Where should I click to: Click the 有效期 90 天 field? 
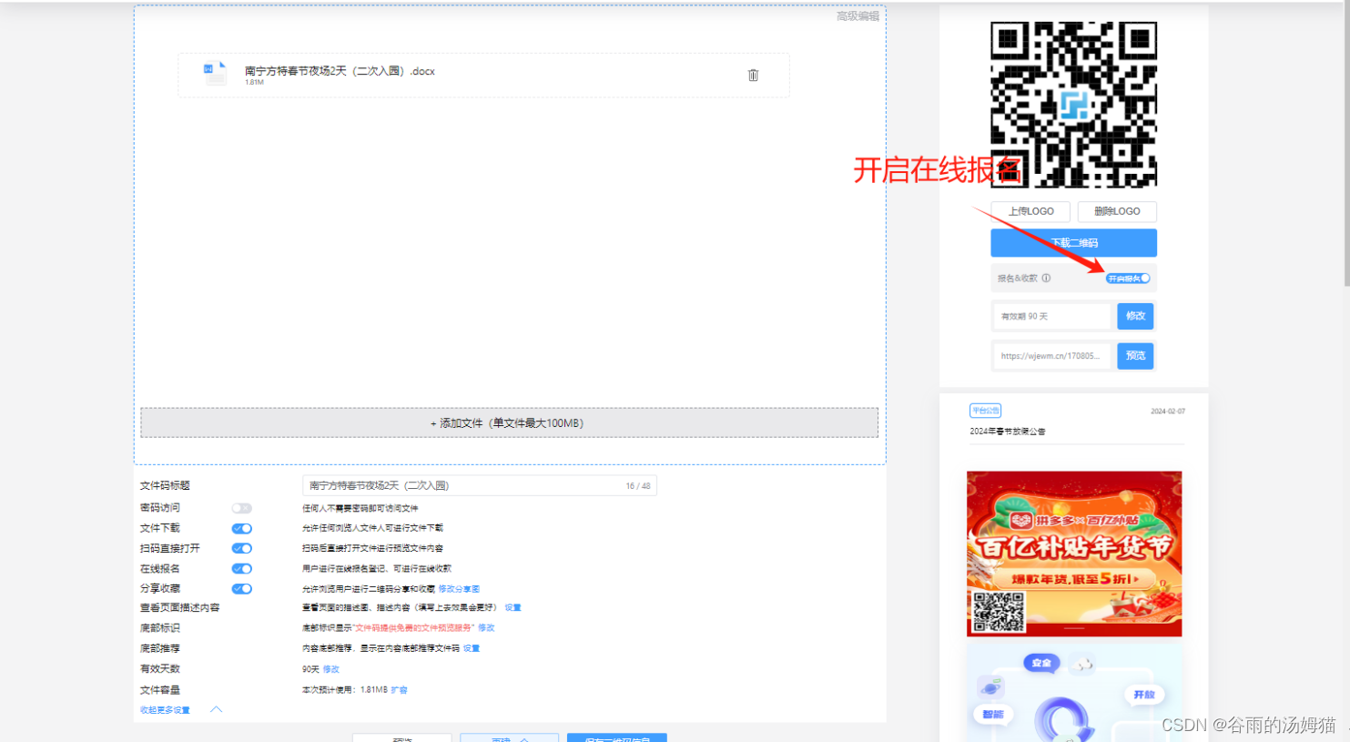point(1053,316)
